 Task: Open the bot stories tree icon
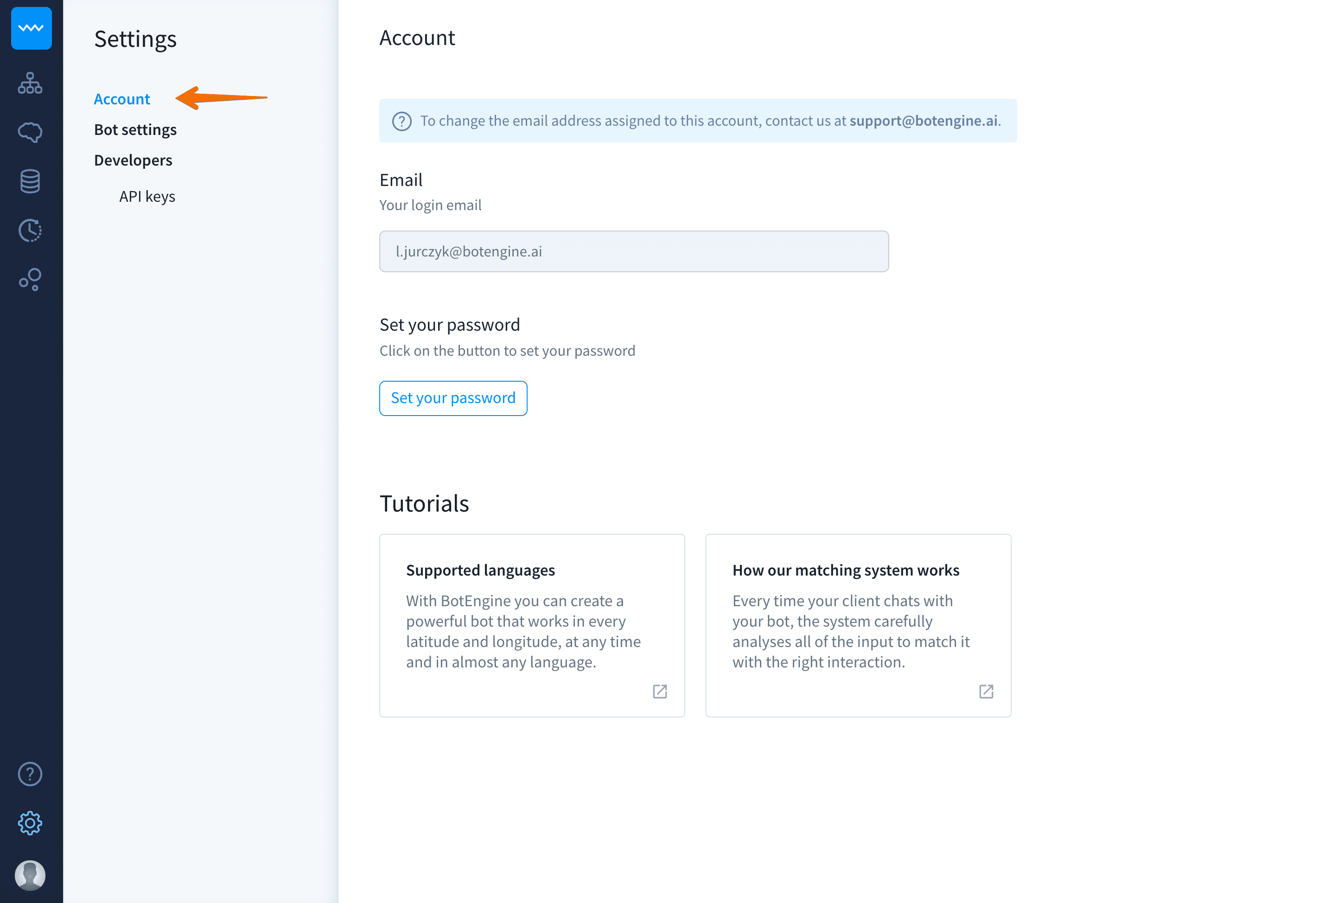pyautogui.click(x=30, y=83)
